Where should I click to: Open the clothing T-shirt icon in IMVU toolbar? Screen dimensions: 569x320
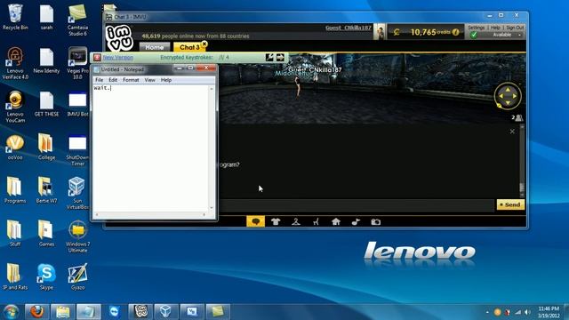click(x=276, y=221)
